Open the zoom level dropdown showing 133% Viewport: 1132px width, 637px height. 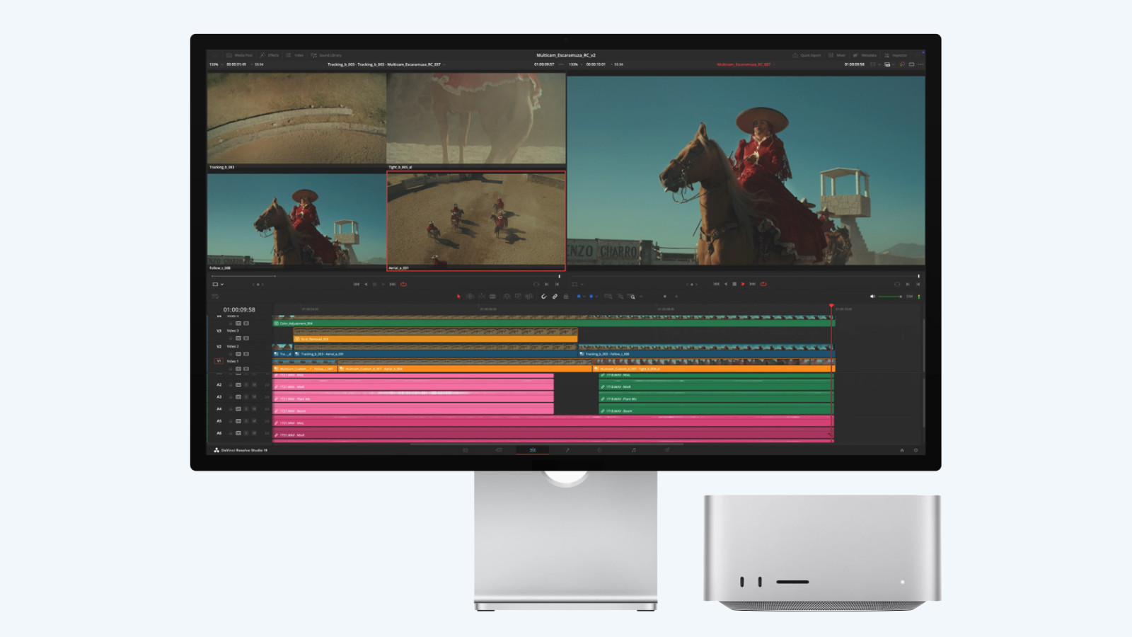click(x=215, y=63)
